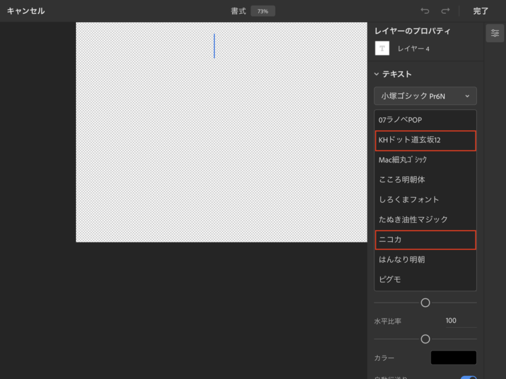506x379 pixels.
Task: Open the layer properties sliders icon
Action: (x=495, y=33)
